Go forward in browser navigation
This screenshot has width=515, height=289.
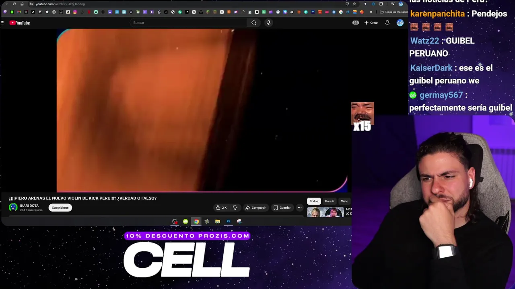(6, 4)
